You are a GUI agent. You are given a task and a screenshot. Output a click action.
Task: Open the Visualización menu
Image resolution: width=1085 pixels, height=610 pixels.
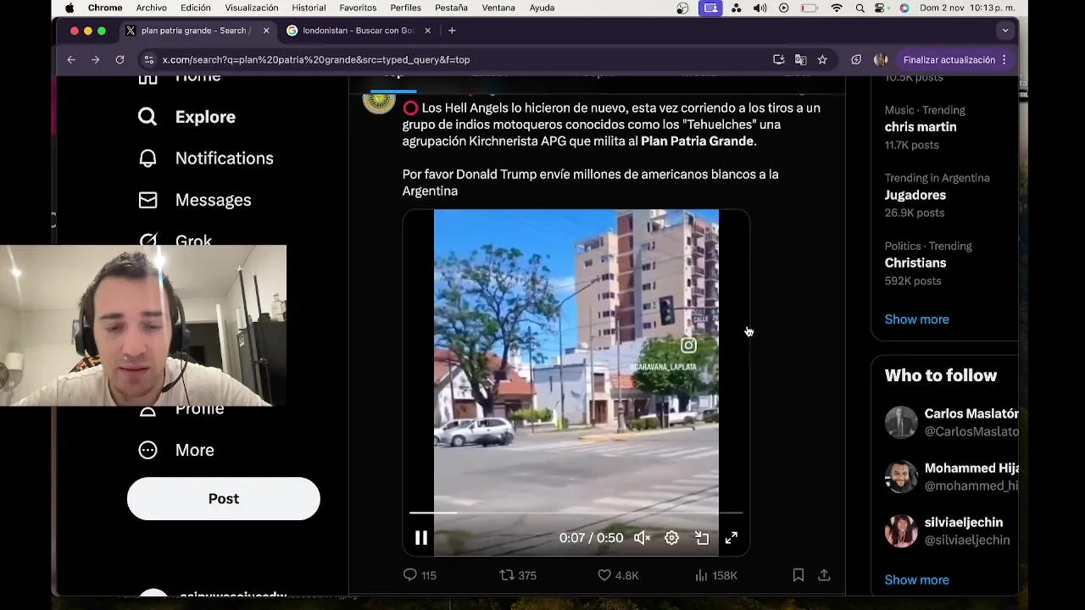(252, 8)
